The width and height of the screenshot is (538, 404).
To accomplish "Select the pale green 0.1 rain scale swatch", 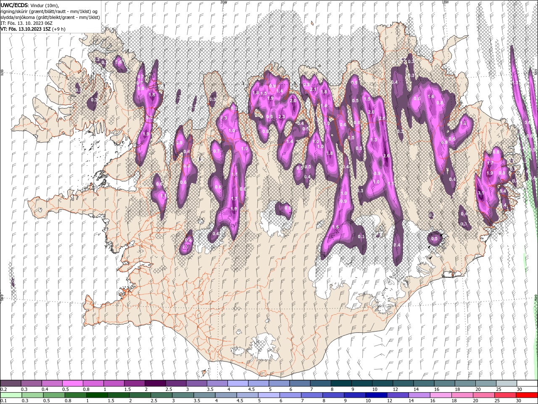I will coord(11,395).
